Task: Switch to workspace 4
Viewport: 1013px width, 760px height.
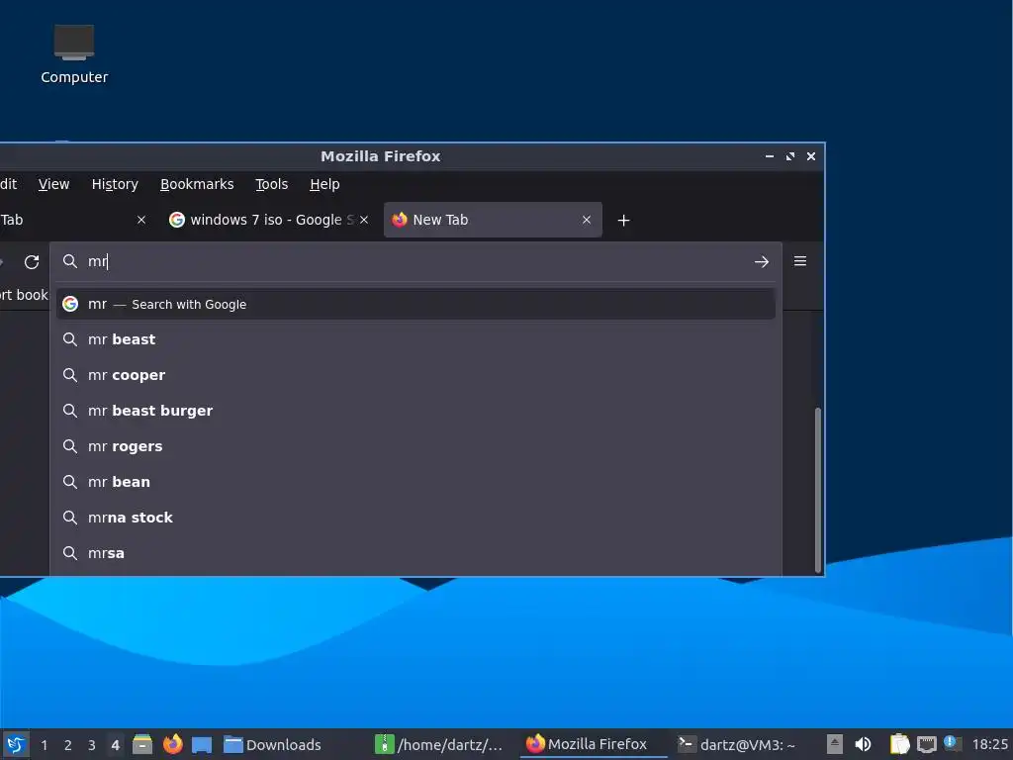Action: click(x=115, y=745)
